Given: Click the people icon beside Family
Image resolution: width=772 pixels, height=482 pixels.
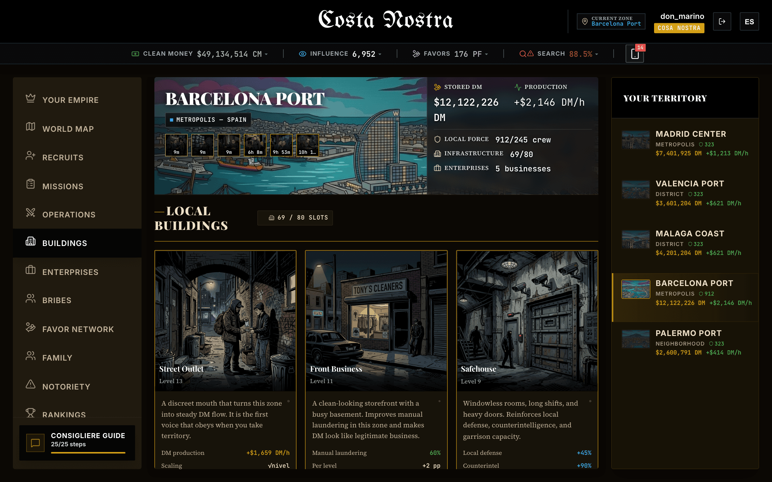Looking at the screenshot, I should [x=30, y=356].
